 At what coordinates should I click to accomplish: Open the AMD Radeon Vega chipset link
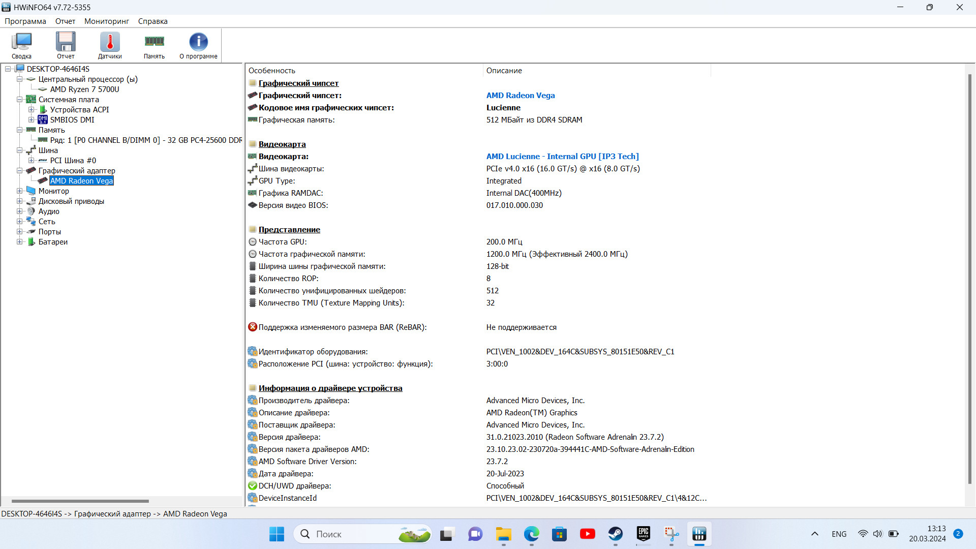coord(521,96)
